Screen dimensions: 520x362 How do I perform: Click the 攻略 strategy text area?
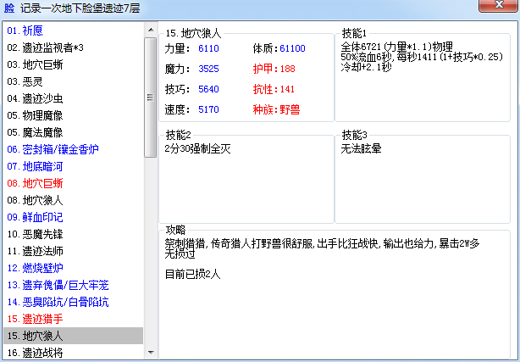[335, 296]
